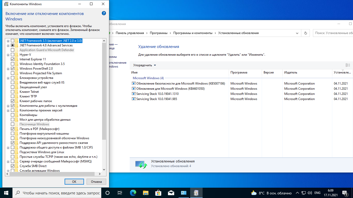Toggle Hyper-V checkbox
The image size is (353, 198).
pyautogui.click(x=12, y=55)
